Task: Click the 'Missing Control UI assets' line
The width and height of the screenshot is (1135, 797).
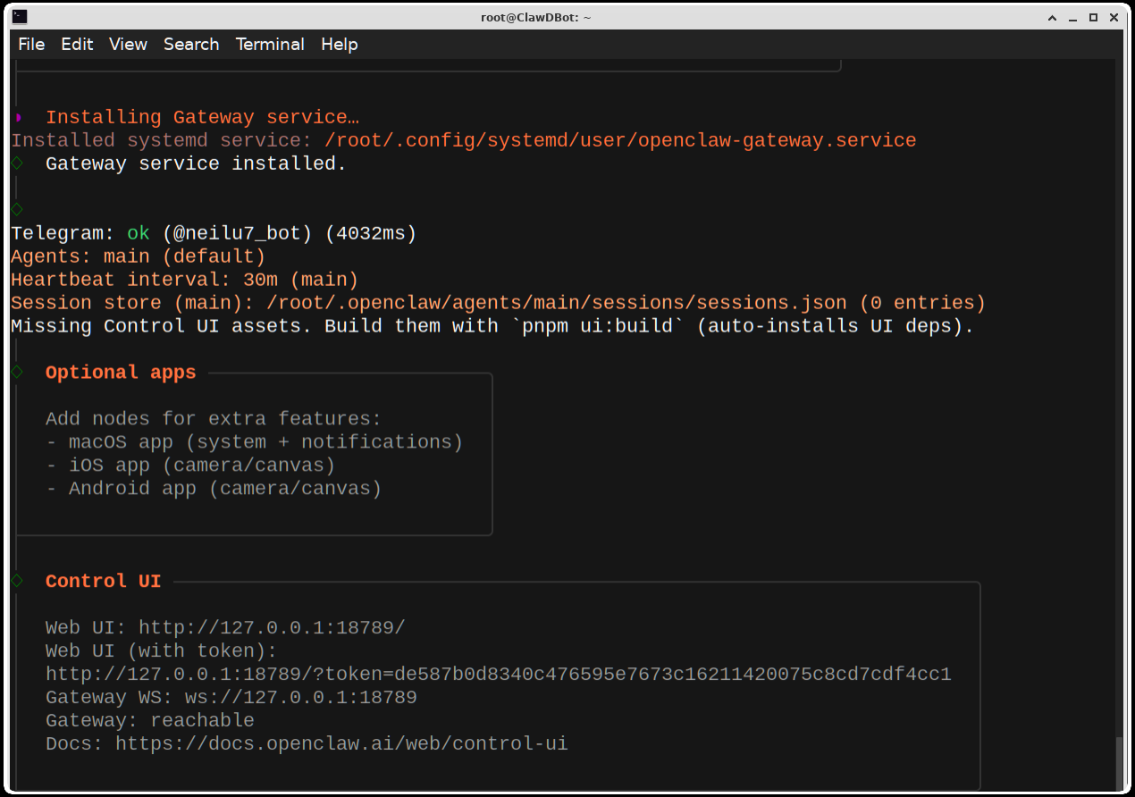Action: 492,326
